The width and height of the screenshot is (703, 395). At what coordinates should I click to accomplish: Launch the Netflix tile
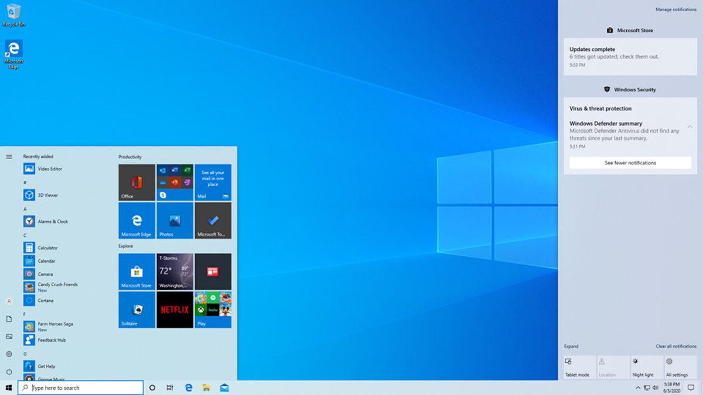173,310
